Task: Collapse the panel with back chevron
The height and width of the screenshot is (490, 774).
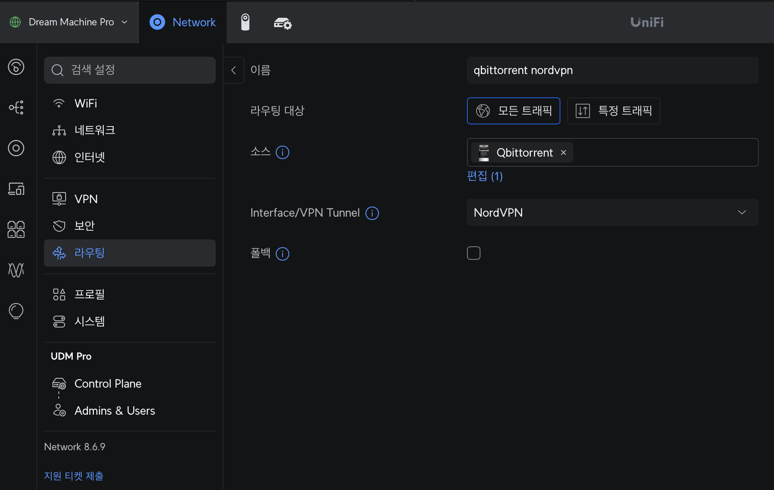Action: tap(233, 70)
